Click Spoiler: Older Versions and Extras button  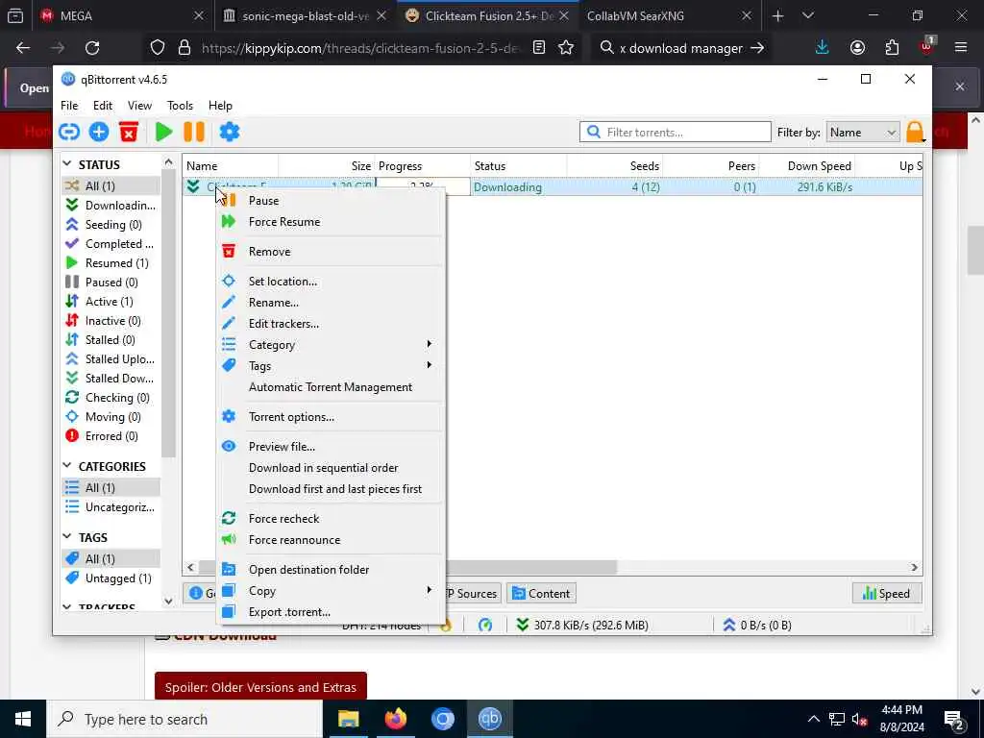click(x=260, y=687)
